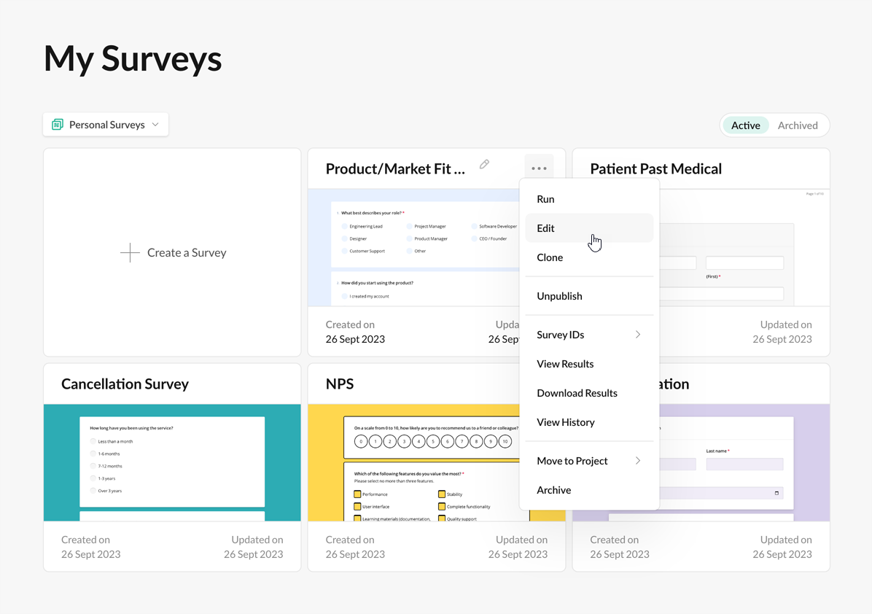Archive the survey using the menu
This screenshot has height=614, width=872.
coord(553,489)
